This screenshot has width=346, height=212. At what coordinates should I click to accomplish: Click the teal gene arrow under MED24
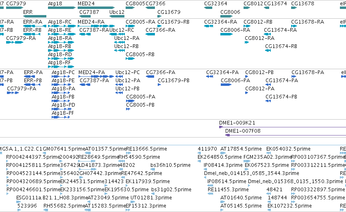point(96,8)
